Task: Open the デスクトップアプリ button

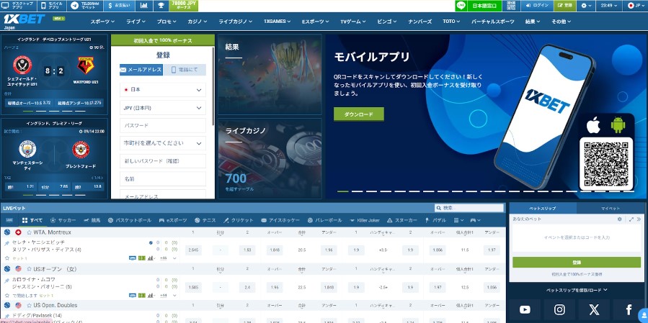Action: (18, 6)
